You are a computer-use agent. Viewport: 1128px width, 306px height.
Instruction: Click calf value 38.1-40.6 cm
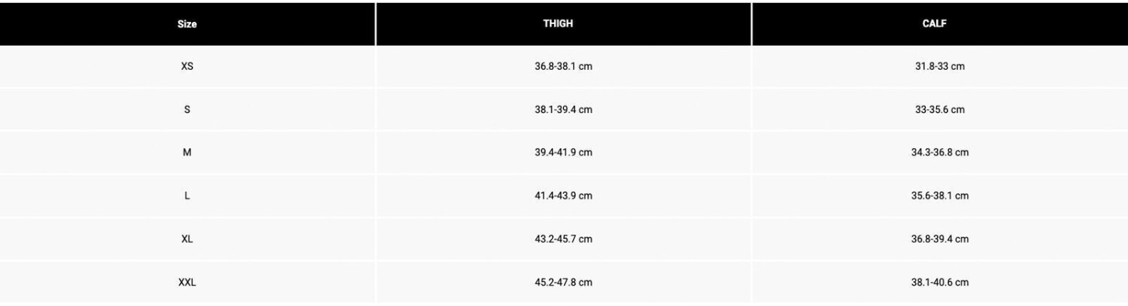coord(939,283)
